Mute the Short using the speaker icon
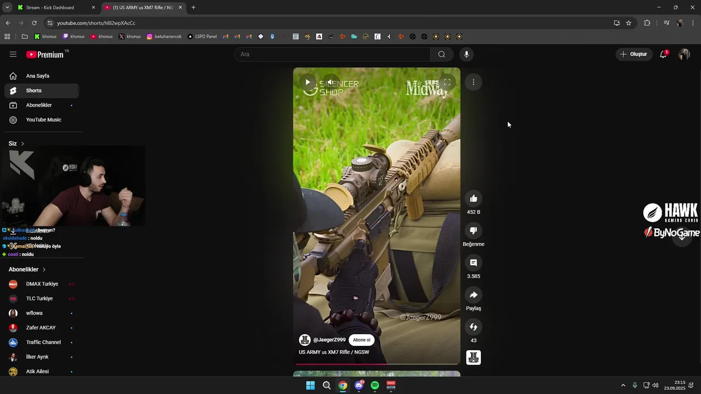 330,82
